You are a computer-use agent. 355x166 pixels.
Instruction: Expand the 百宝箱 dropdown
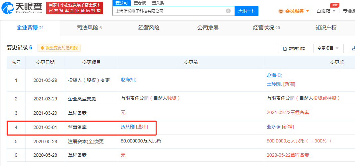(x=326, y=11)
